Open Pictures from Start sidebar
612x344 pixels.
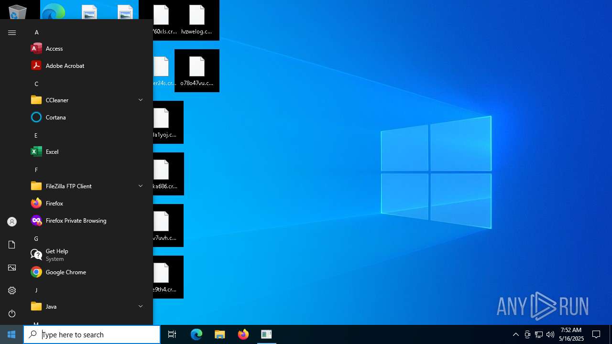tap(12, 268)
